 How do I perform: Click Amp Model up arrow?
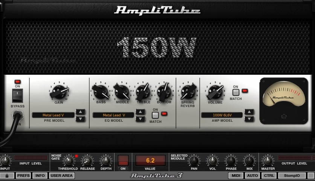249,112
